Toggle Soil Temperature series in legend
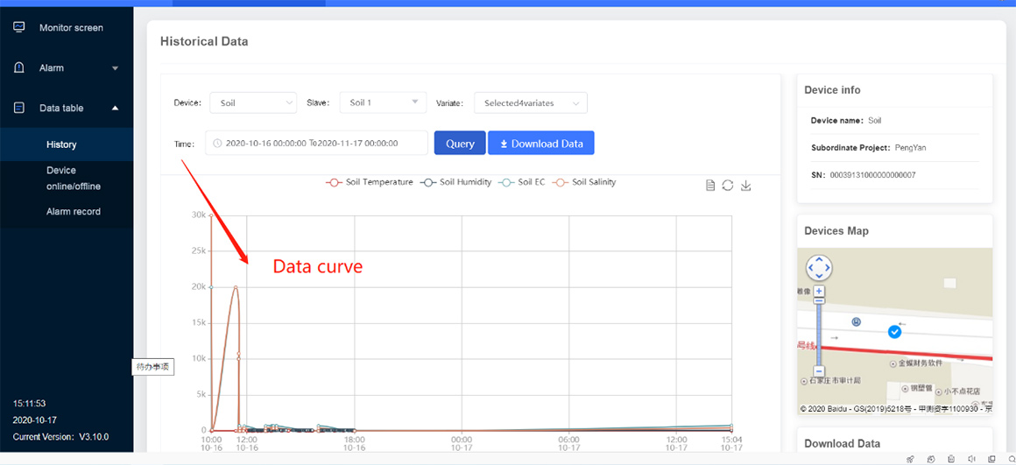Image resolution: width=1016 pixels, height=465 pixels. click(x=369, y=182)
